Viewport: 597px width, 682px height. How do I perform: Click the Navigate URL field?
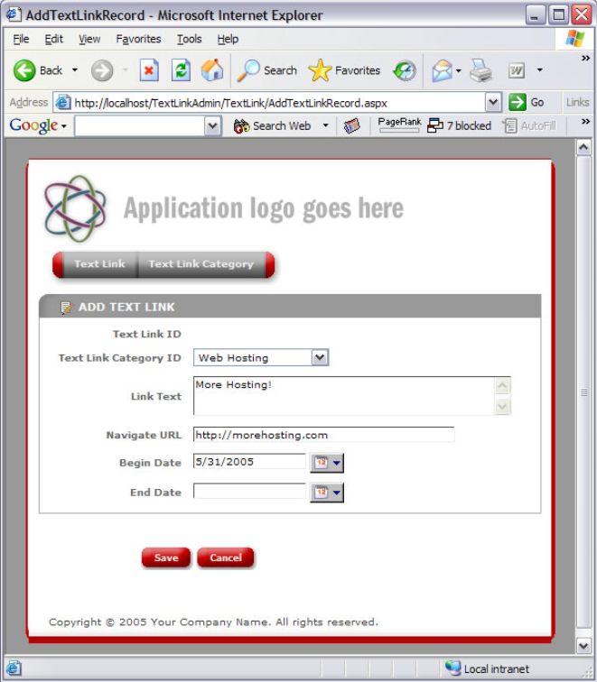click(x=324, y=435)
